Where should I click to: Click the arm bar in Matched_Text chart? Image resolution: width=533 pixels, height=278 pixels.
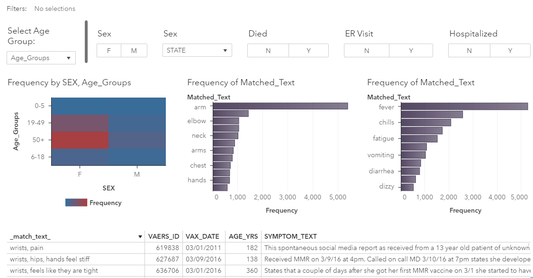pyautogui.click(x=280, y=106)
